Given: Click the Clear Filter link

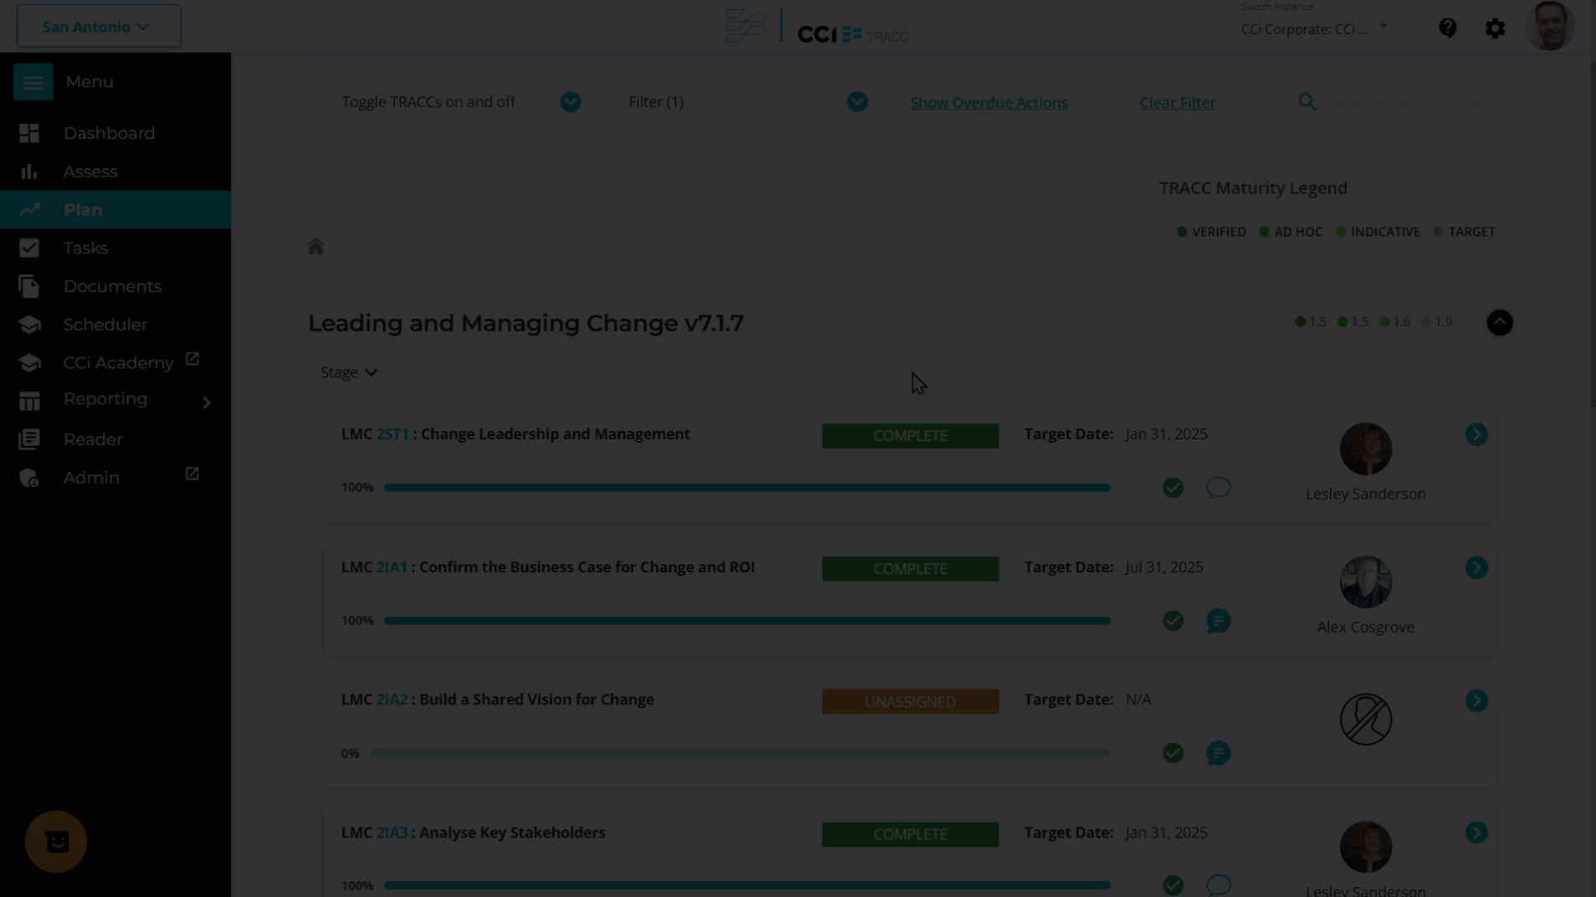Looking at the screenshot, I should coord(1177,103).
